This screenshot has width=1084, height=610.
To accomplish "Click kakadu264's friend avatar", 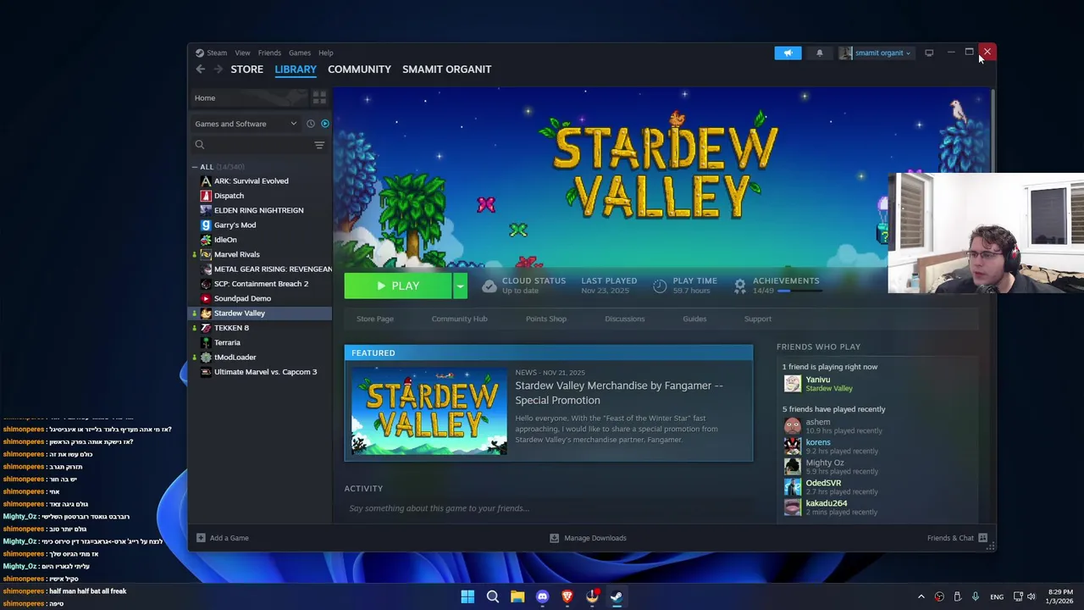I will (792, 507).
